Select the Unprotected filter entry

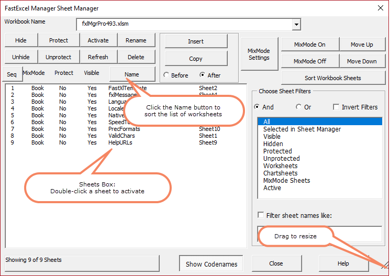point(320,159)
